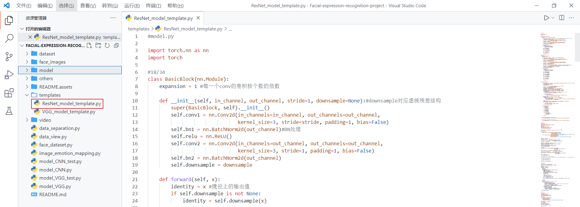Open the 编辑(E) menu
The image size is (580, 207).
click(45, 6)
